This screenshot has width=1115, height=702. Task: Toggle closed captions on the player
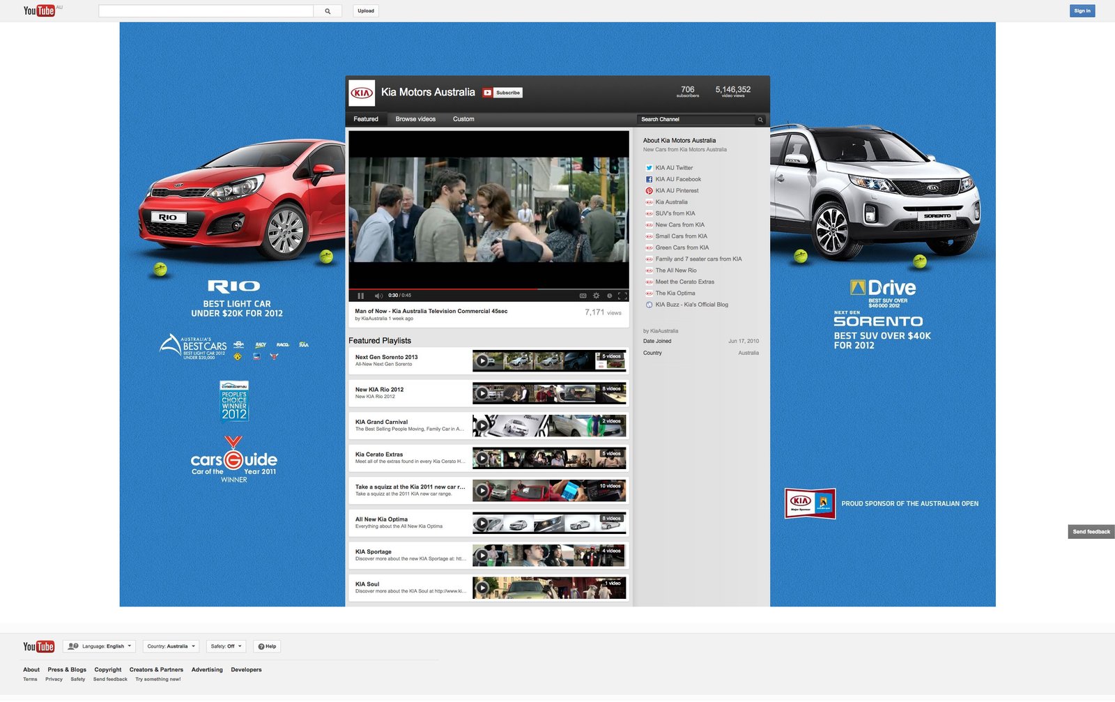point(583,296)
